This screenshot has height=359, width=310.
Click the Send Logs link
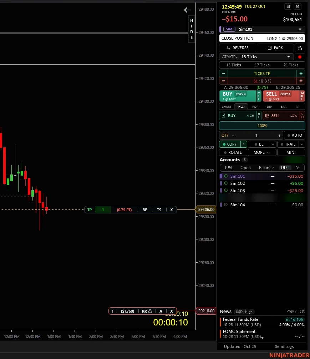(284, 347)
